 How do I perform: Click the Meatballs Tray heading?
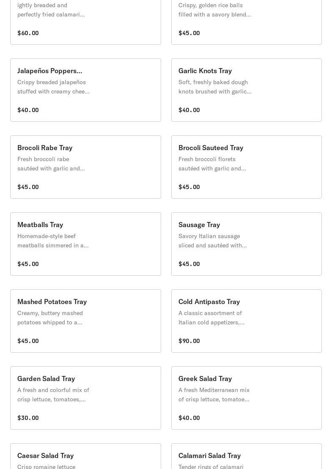click(x=40, y=225)
